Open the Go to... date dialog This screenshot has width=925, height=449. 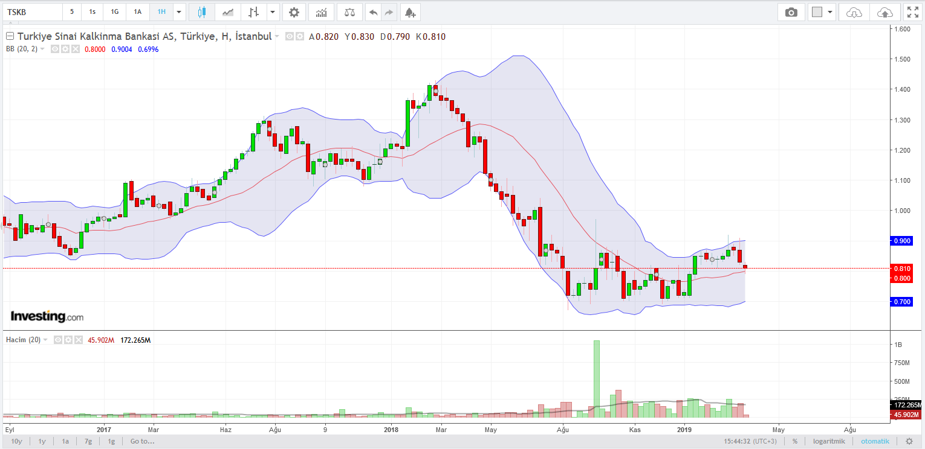click(143, 441)
